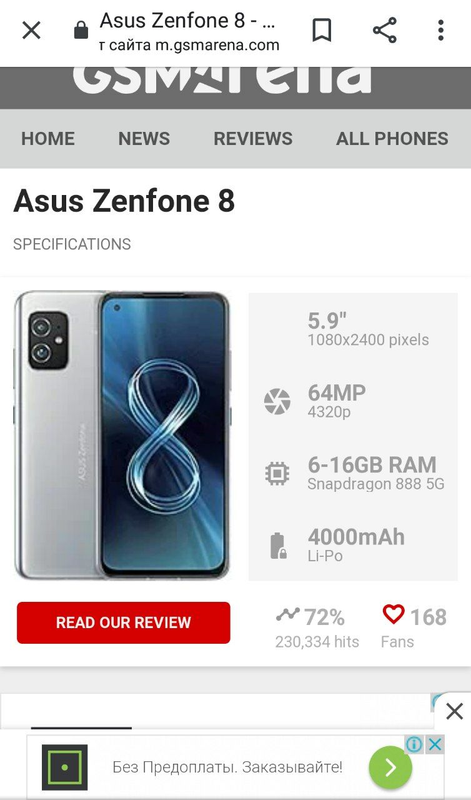
Task: Tap the red heart Fans icon
Action: tap(394, 614)
